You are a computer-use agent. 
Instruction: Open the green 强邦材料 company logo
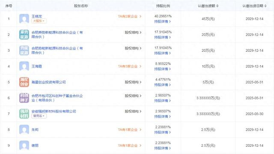(x=24, y=114)
